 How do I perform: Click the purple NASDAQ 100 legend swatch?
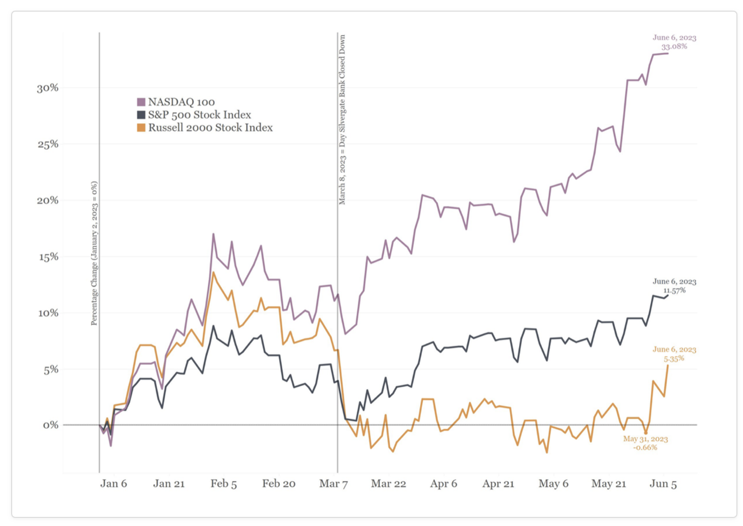click(x=141, y=102)
